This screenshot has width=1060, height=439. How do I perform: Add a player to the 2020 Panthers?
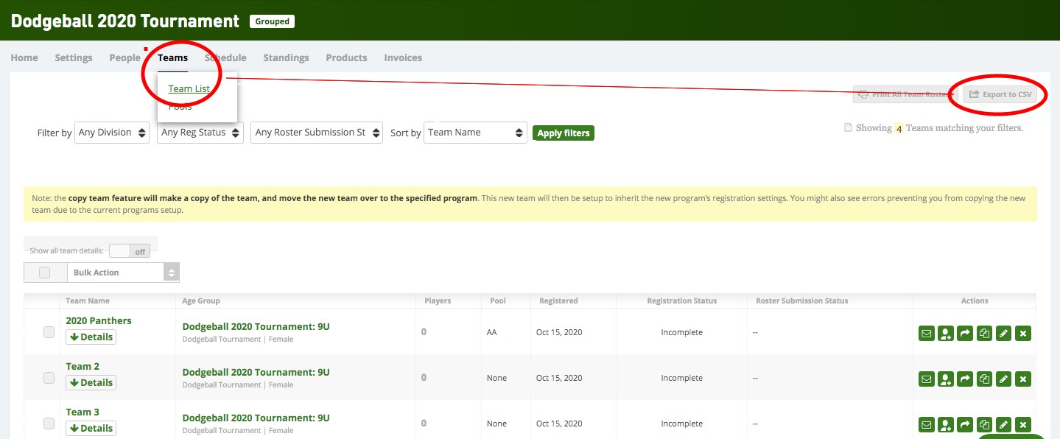(x=945, y=333)
